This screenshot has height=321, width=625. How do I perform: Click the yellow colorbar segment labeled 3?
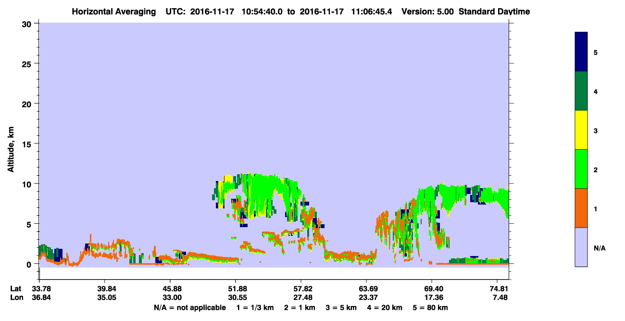tap(581, 130)
